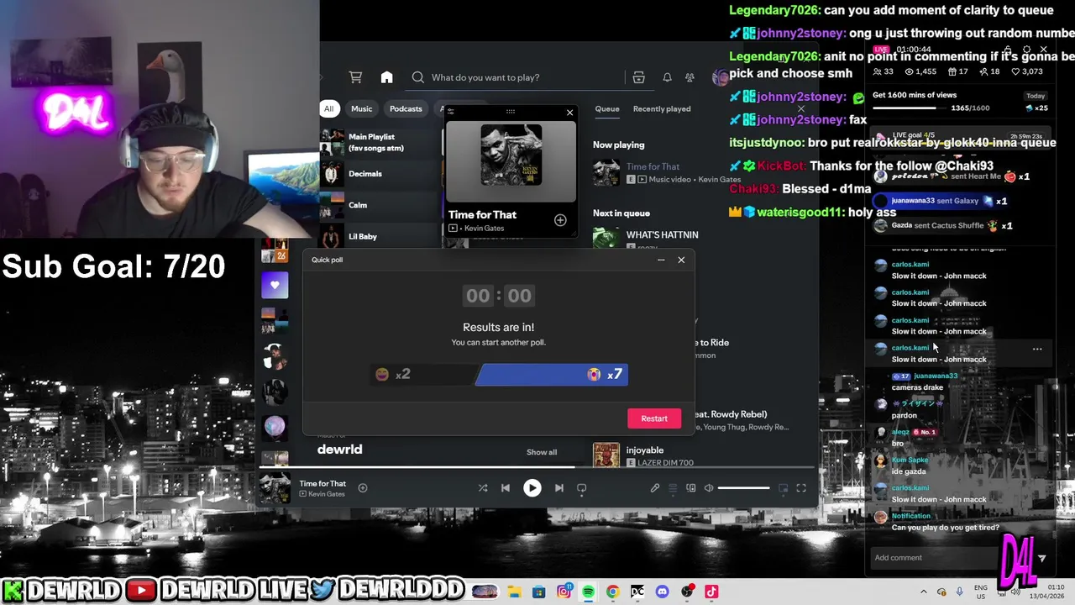Select the All filter chip

click(x=328, y=108)
